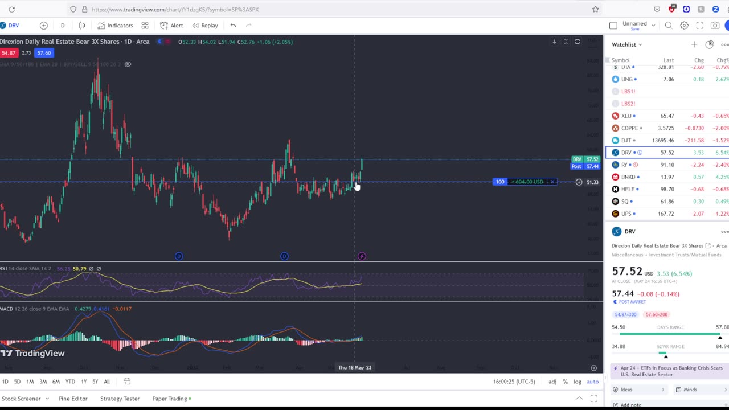Select RY row in the watchlist
This screenshot has width=729, height=410.
[667, 165]
